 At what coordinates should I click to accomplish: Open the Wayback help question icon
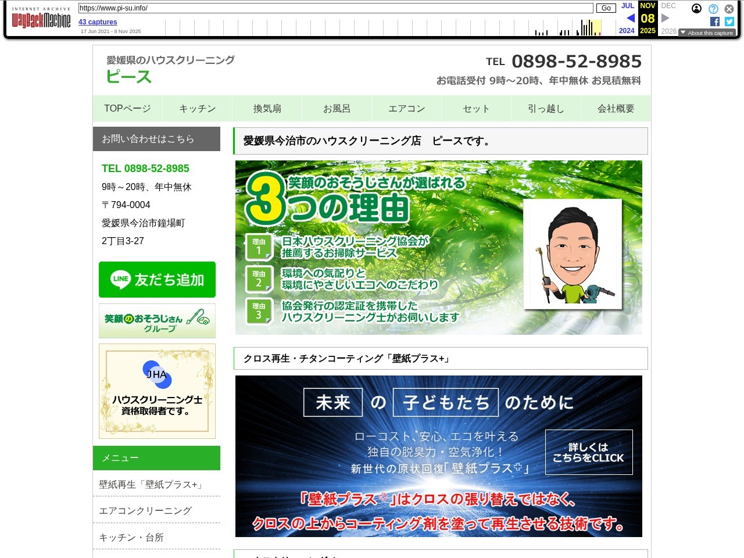pyautogui.click(x=713, y=9)
